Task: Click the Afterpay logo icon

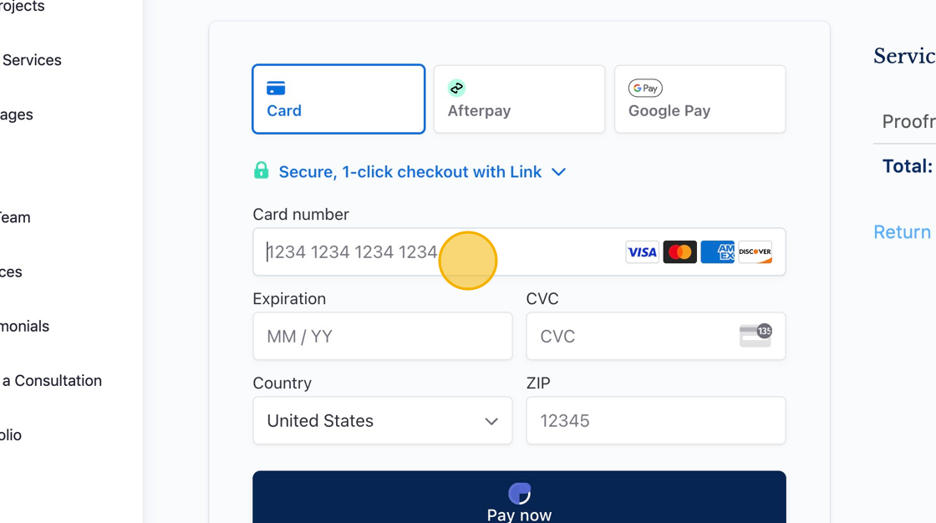Action: click(456, 89)
